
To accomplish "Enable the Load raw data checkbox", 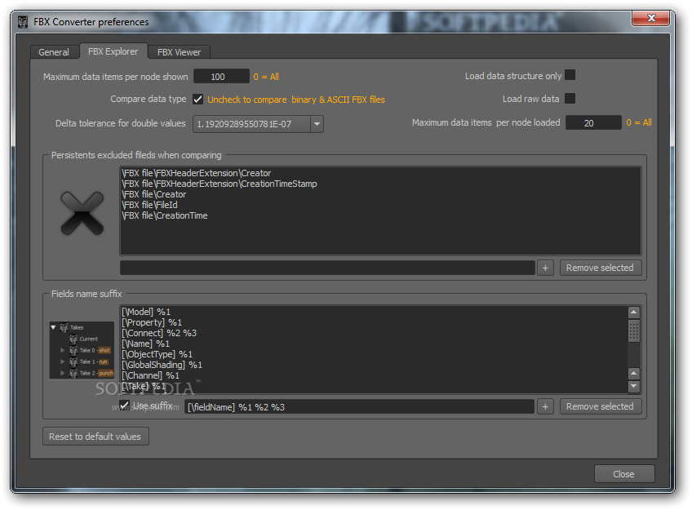I will point(570,98).
